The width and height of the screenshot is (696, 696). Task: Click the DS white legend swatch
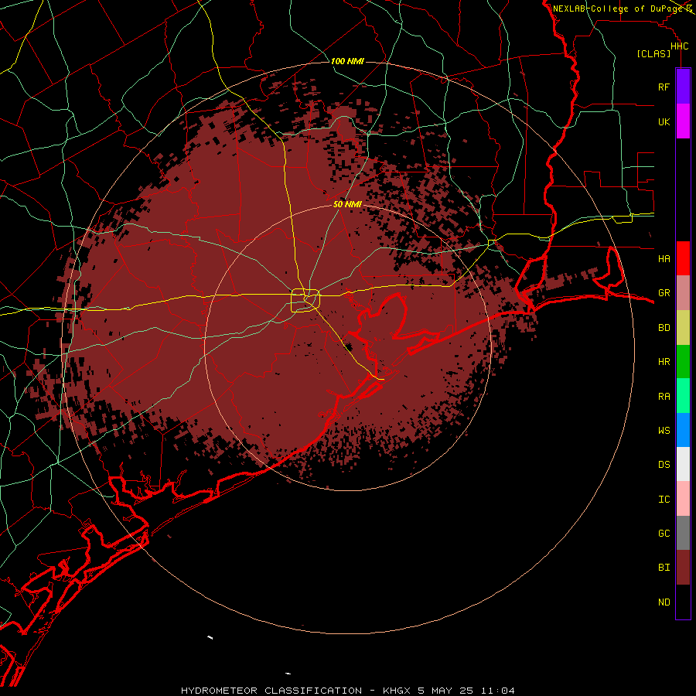pyautogui.click(x=683, y=464)
